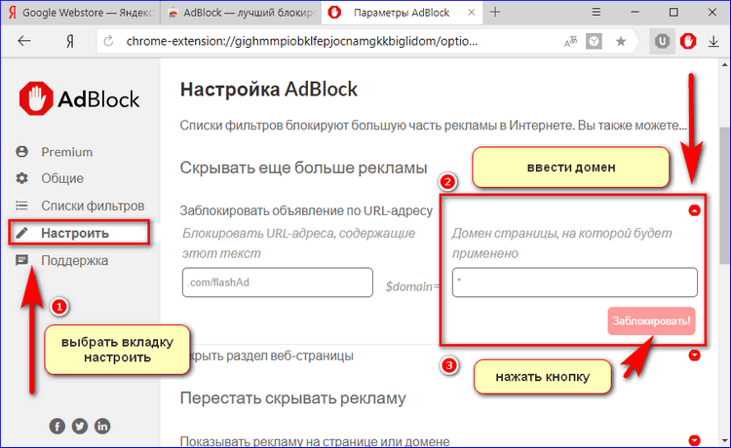This screenshot has width=731, height=448.
Task: Click the LinkedIn share icon
Action: point(102,426)
